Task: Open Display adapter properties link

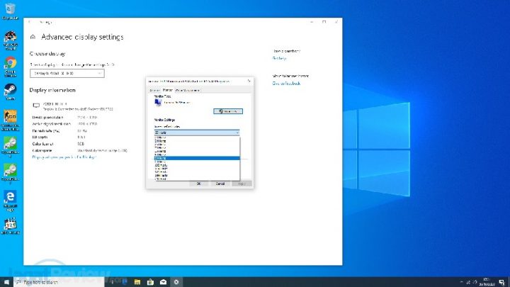Action: tap(65, 157)
